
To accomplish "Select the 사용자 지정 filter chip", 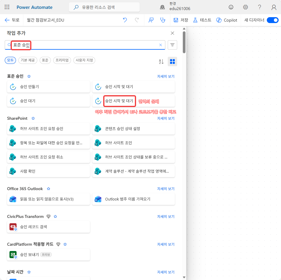I will tap(84, 60).
